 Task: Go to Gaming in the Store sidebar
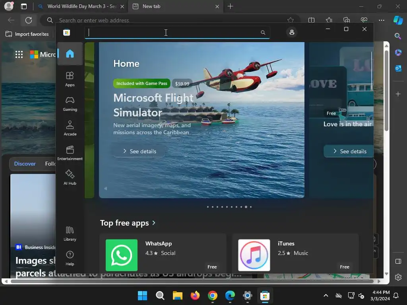click(x=70, y=104)
